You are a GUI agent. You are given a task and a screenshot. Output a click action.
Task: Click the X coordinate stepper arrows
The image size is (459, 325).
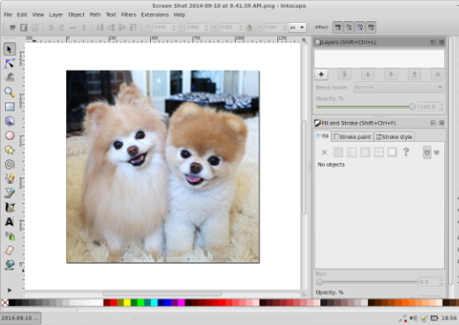pos(174,27)
